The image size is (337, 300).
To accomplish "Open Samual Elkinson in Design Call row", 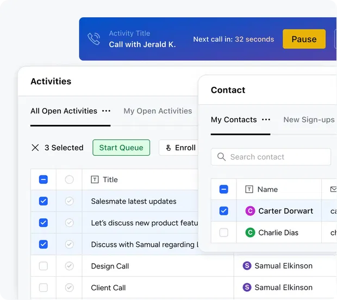I will 284,266.
